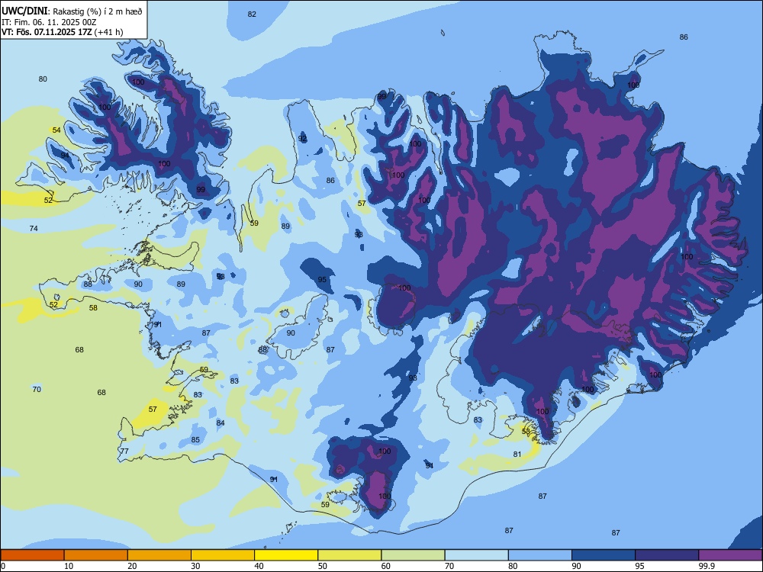
Task: Click the purple above-99.9 legend swatch
Action: pos(730,555)
